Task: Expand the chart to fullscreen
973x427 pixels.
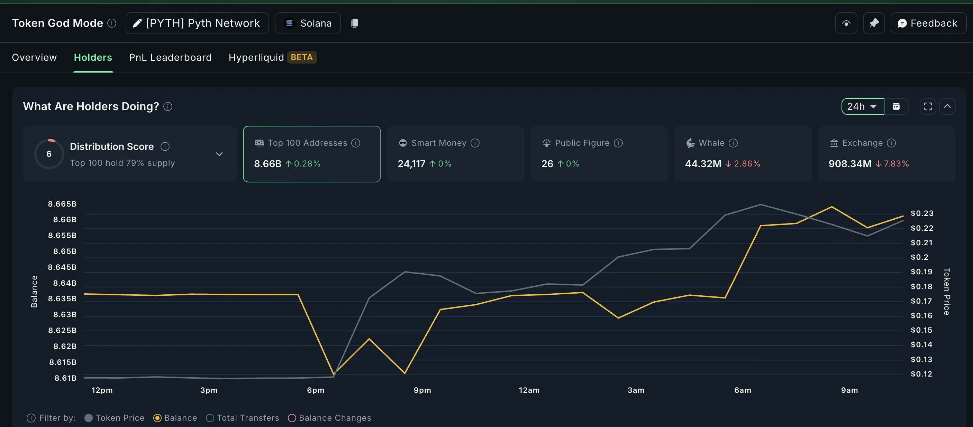Action: point(927,106)
